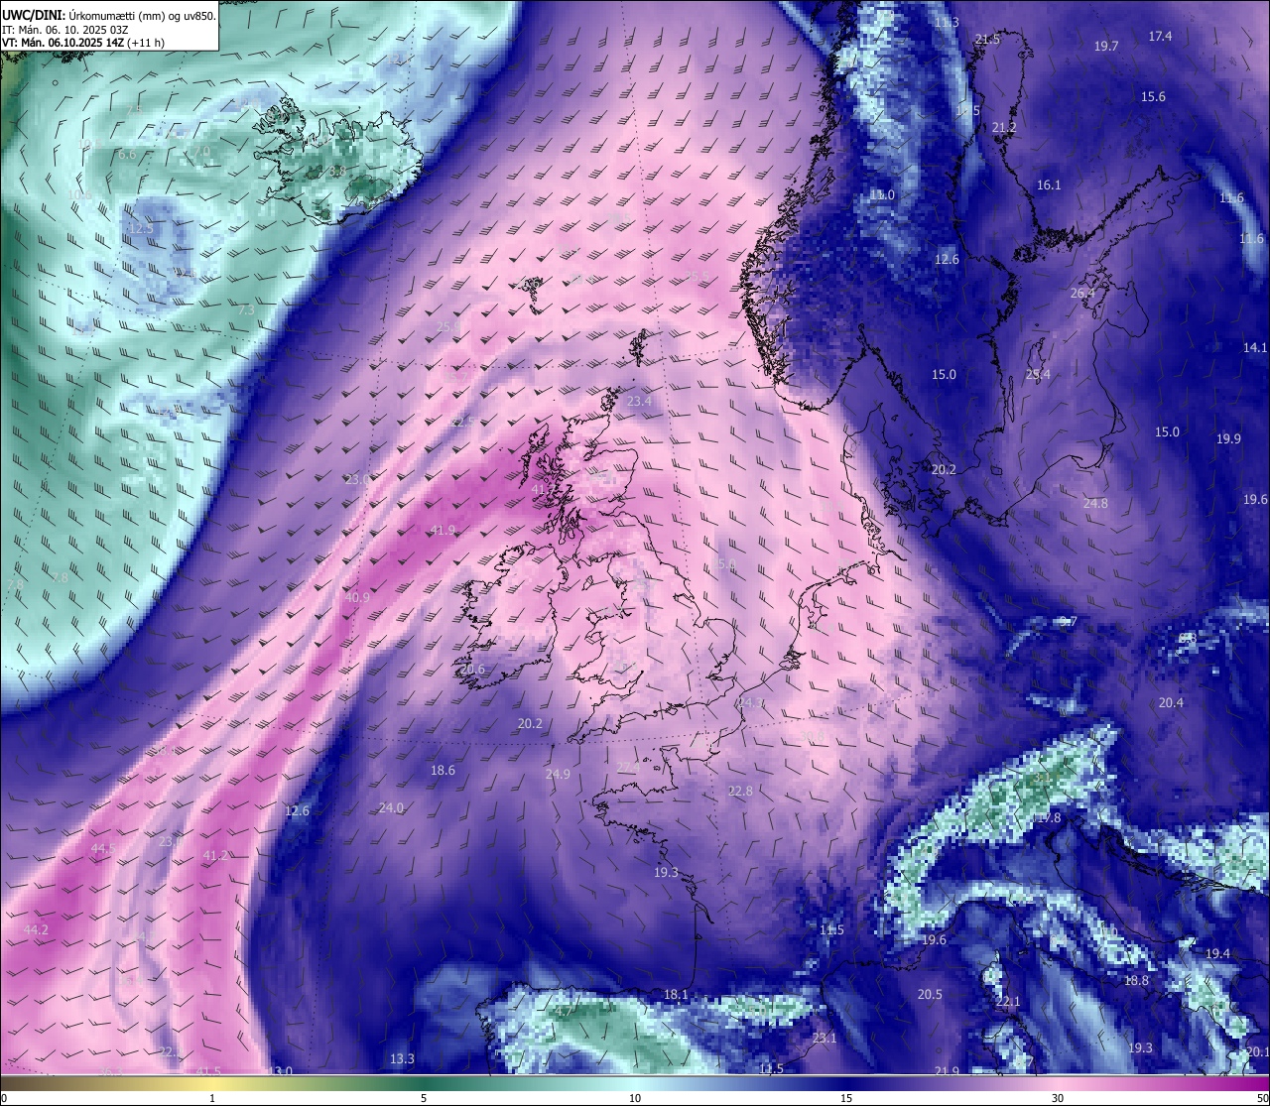Select the 22.1 map value
The height and width of the screenshot is (1106, 1270).
tap(1007, 1003)
